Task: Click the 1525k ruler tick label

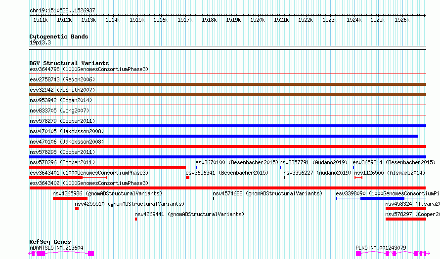Action: pos(377,20)
